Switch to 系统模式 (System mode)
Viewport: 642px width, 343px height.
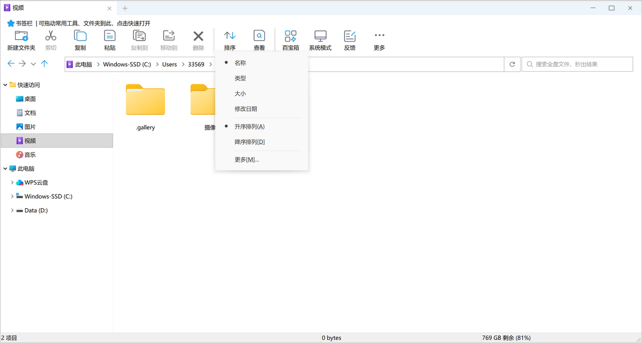(x=320, y=36)
